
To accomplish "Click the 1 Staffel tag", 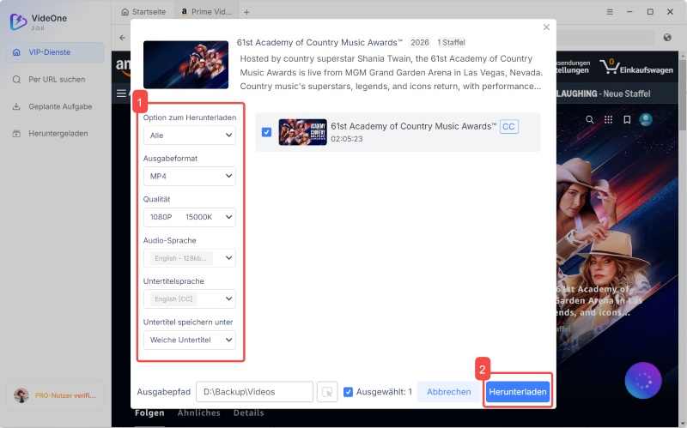I will tap(451, 42).
